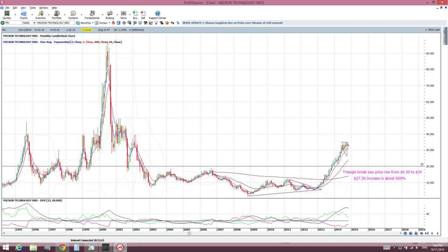The image size is (448, 252).
Task: Click the hammer tools icon in chart toolbar
Action: point(145,23)
